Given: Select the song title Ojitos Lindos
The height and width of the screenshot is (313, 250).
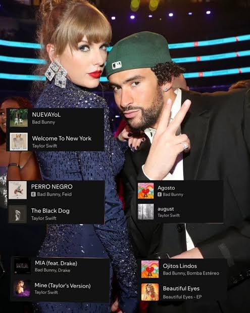Looking at the screenshot, I should (x=180, y=266).
